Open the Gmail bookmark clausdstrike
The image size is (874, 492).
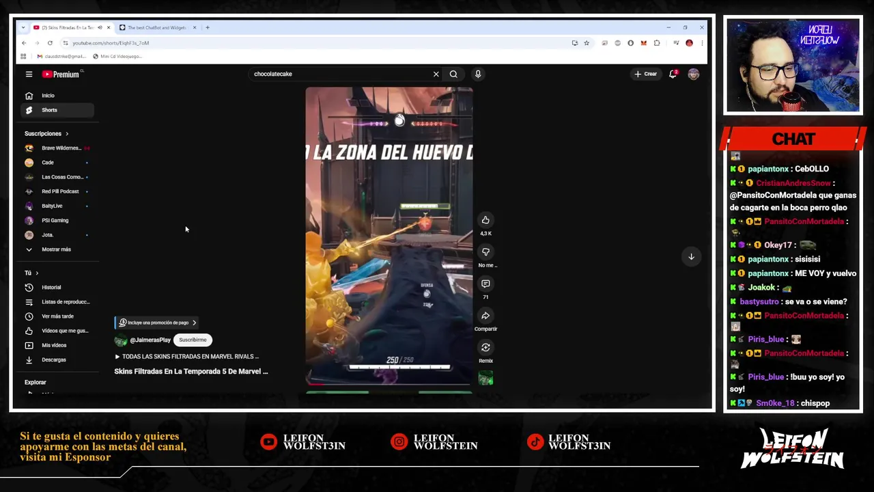61,56
